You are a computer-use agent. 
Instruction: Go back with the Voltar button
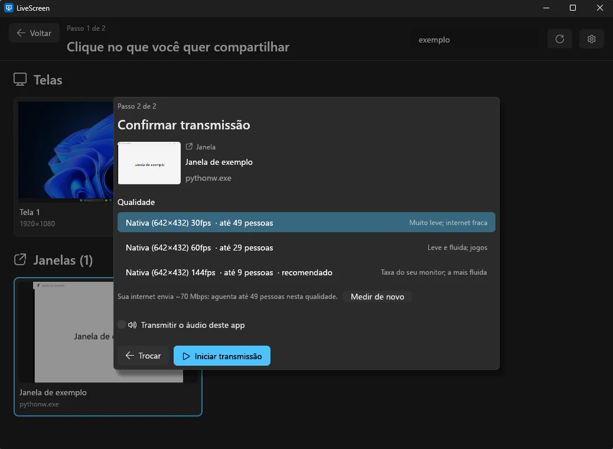[34, 33]
